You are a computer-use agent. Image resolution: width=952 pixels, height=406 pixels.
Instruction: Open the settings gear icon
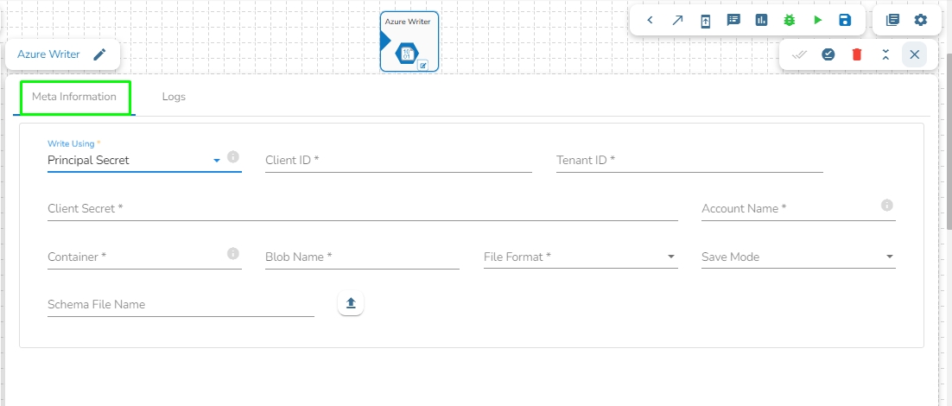pyautogui.click(x=921, y=20)
